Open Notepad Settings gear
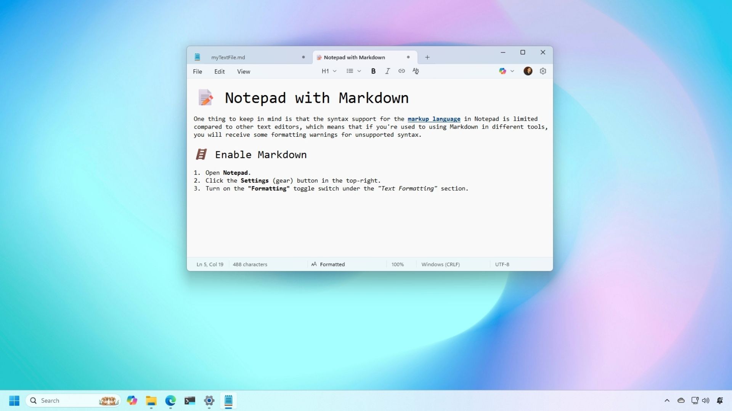Screen dimensions: 732x411 click(x=543, y=71)
